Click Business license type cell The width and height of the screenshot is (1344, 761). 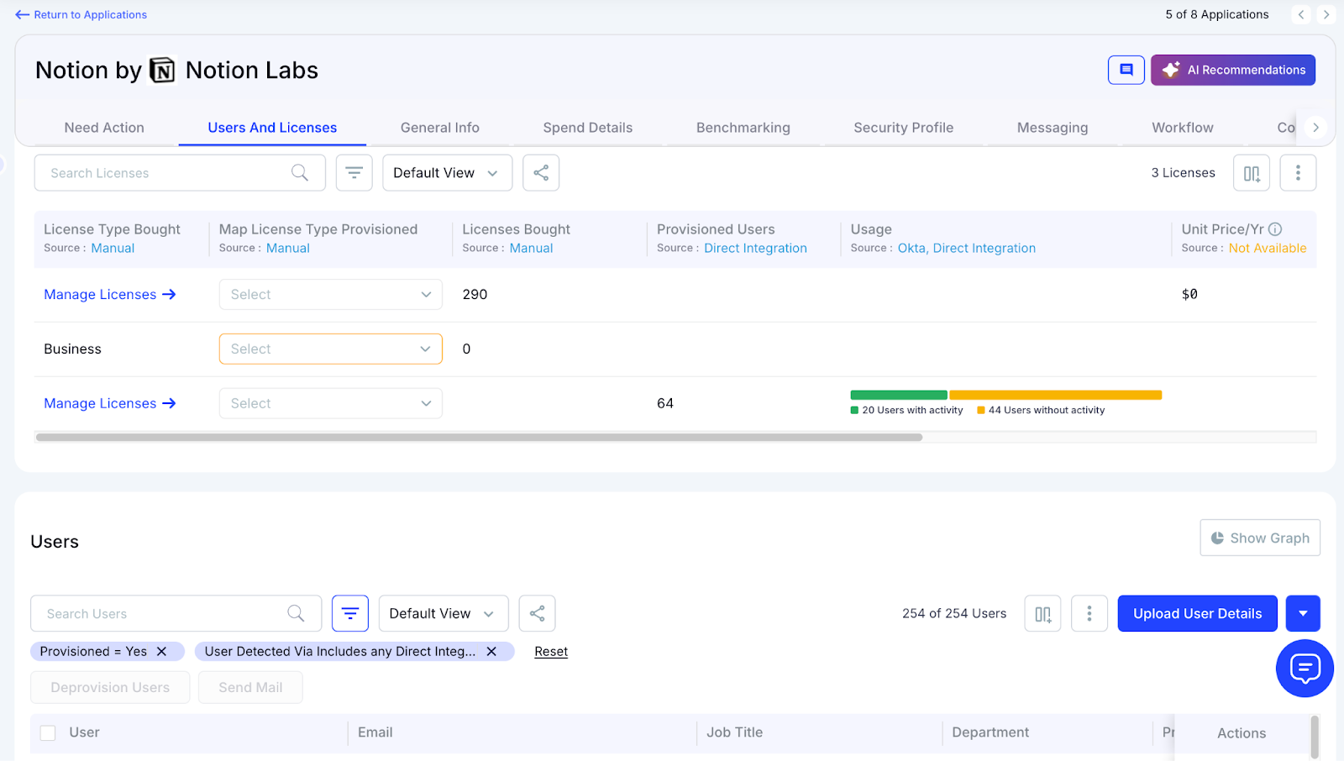point(72,349)
